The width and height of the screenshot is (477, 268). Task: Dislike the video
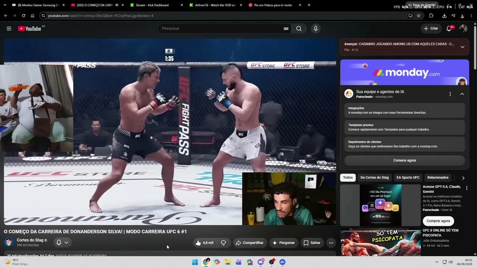tap(224, 243)
